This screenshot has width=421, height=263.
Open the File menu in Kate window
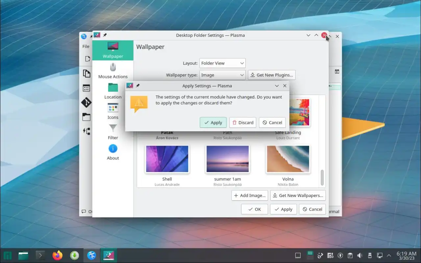(x=86, y=46)
